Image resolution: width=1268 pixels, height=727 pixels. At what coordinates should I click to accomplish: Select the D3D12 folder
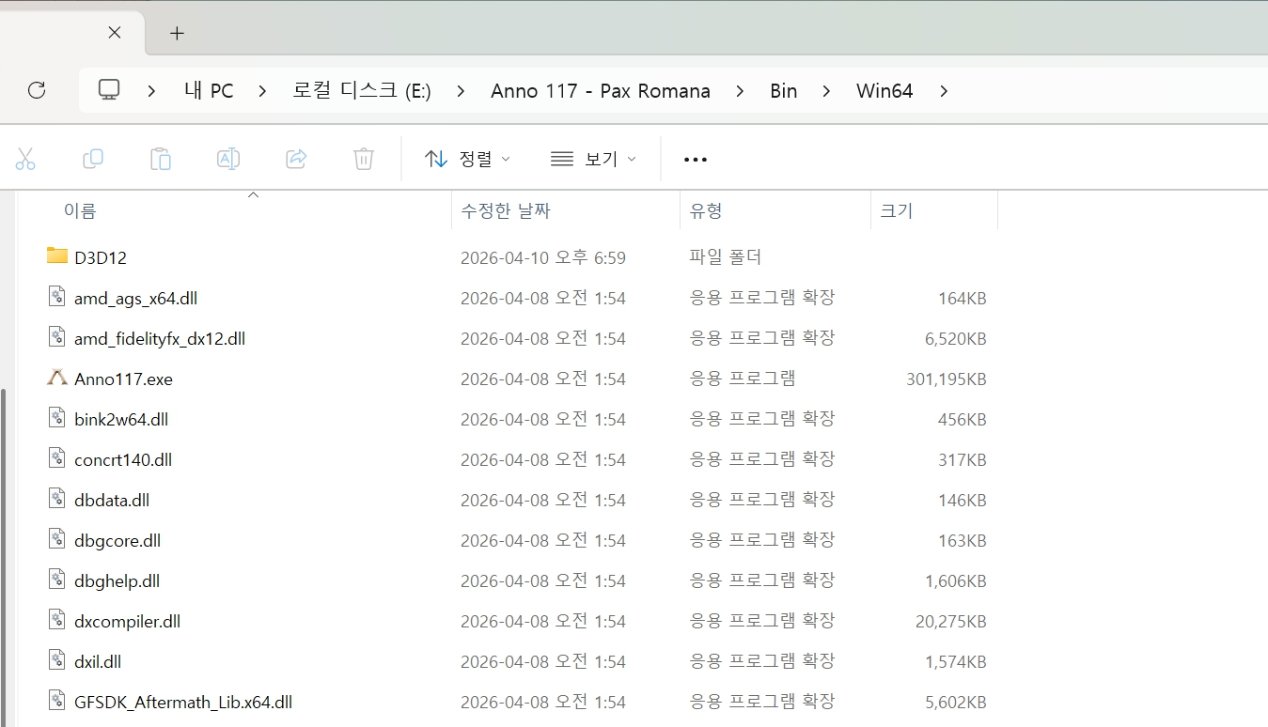click(x=101, y=257)
